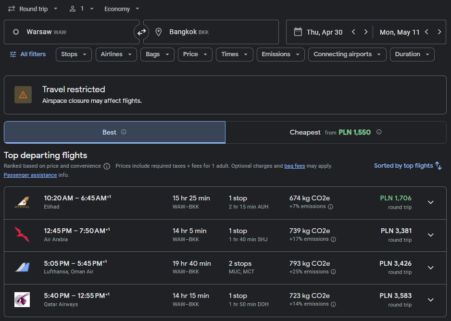The height and width of the screenshot is (321, 451).
Task: Select the PLN 3,381 round trip price
Action: coord(396,231)
